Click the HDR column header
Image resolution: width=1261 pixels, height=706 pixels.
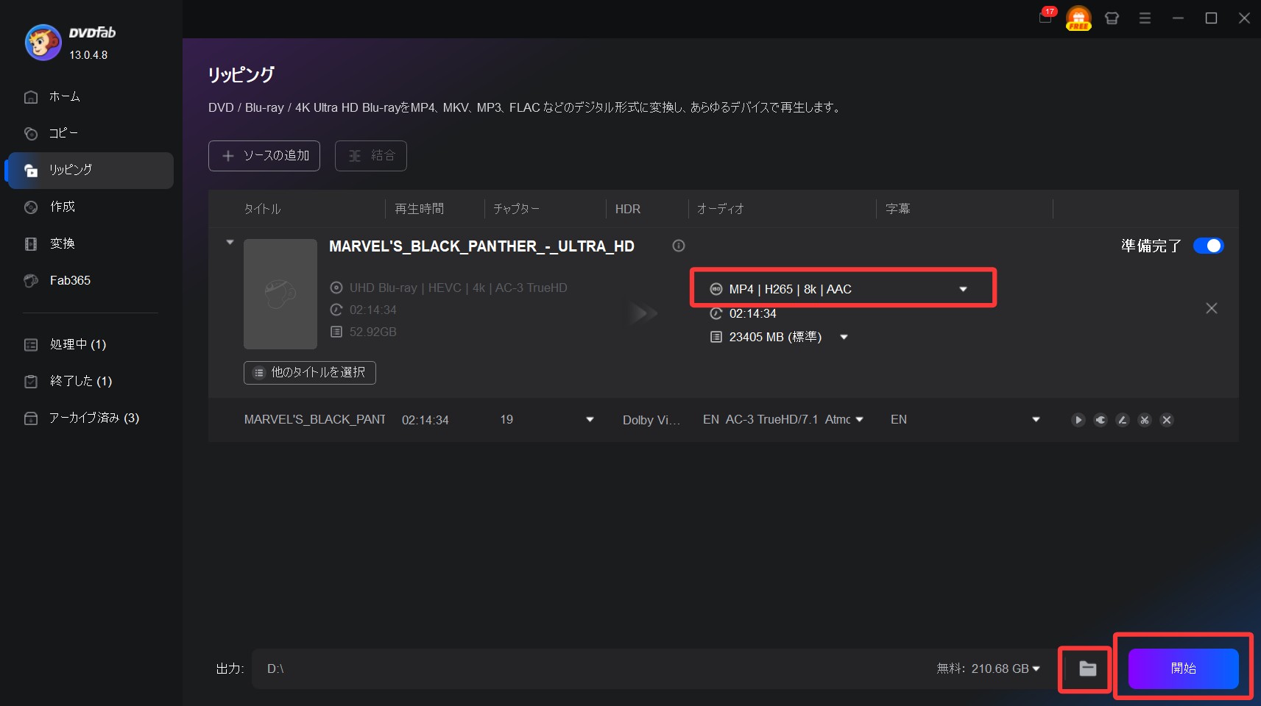pos(628,209)
